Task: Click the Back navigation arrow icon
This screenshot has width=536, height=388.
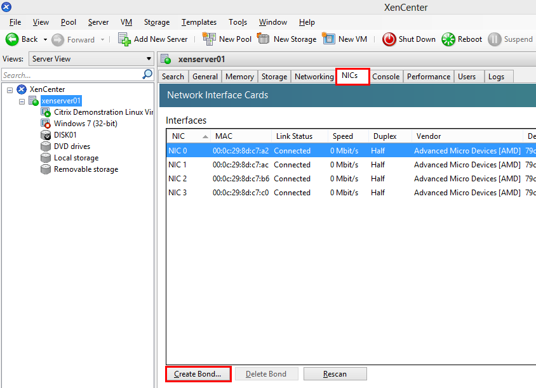Action: coord(12,39)
